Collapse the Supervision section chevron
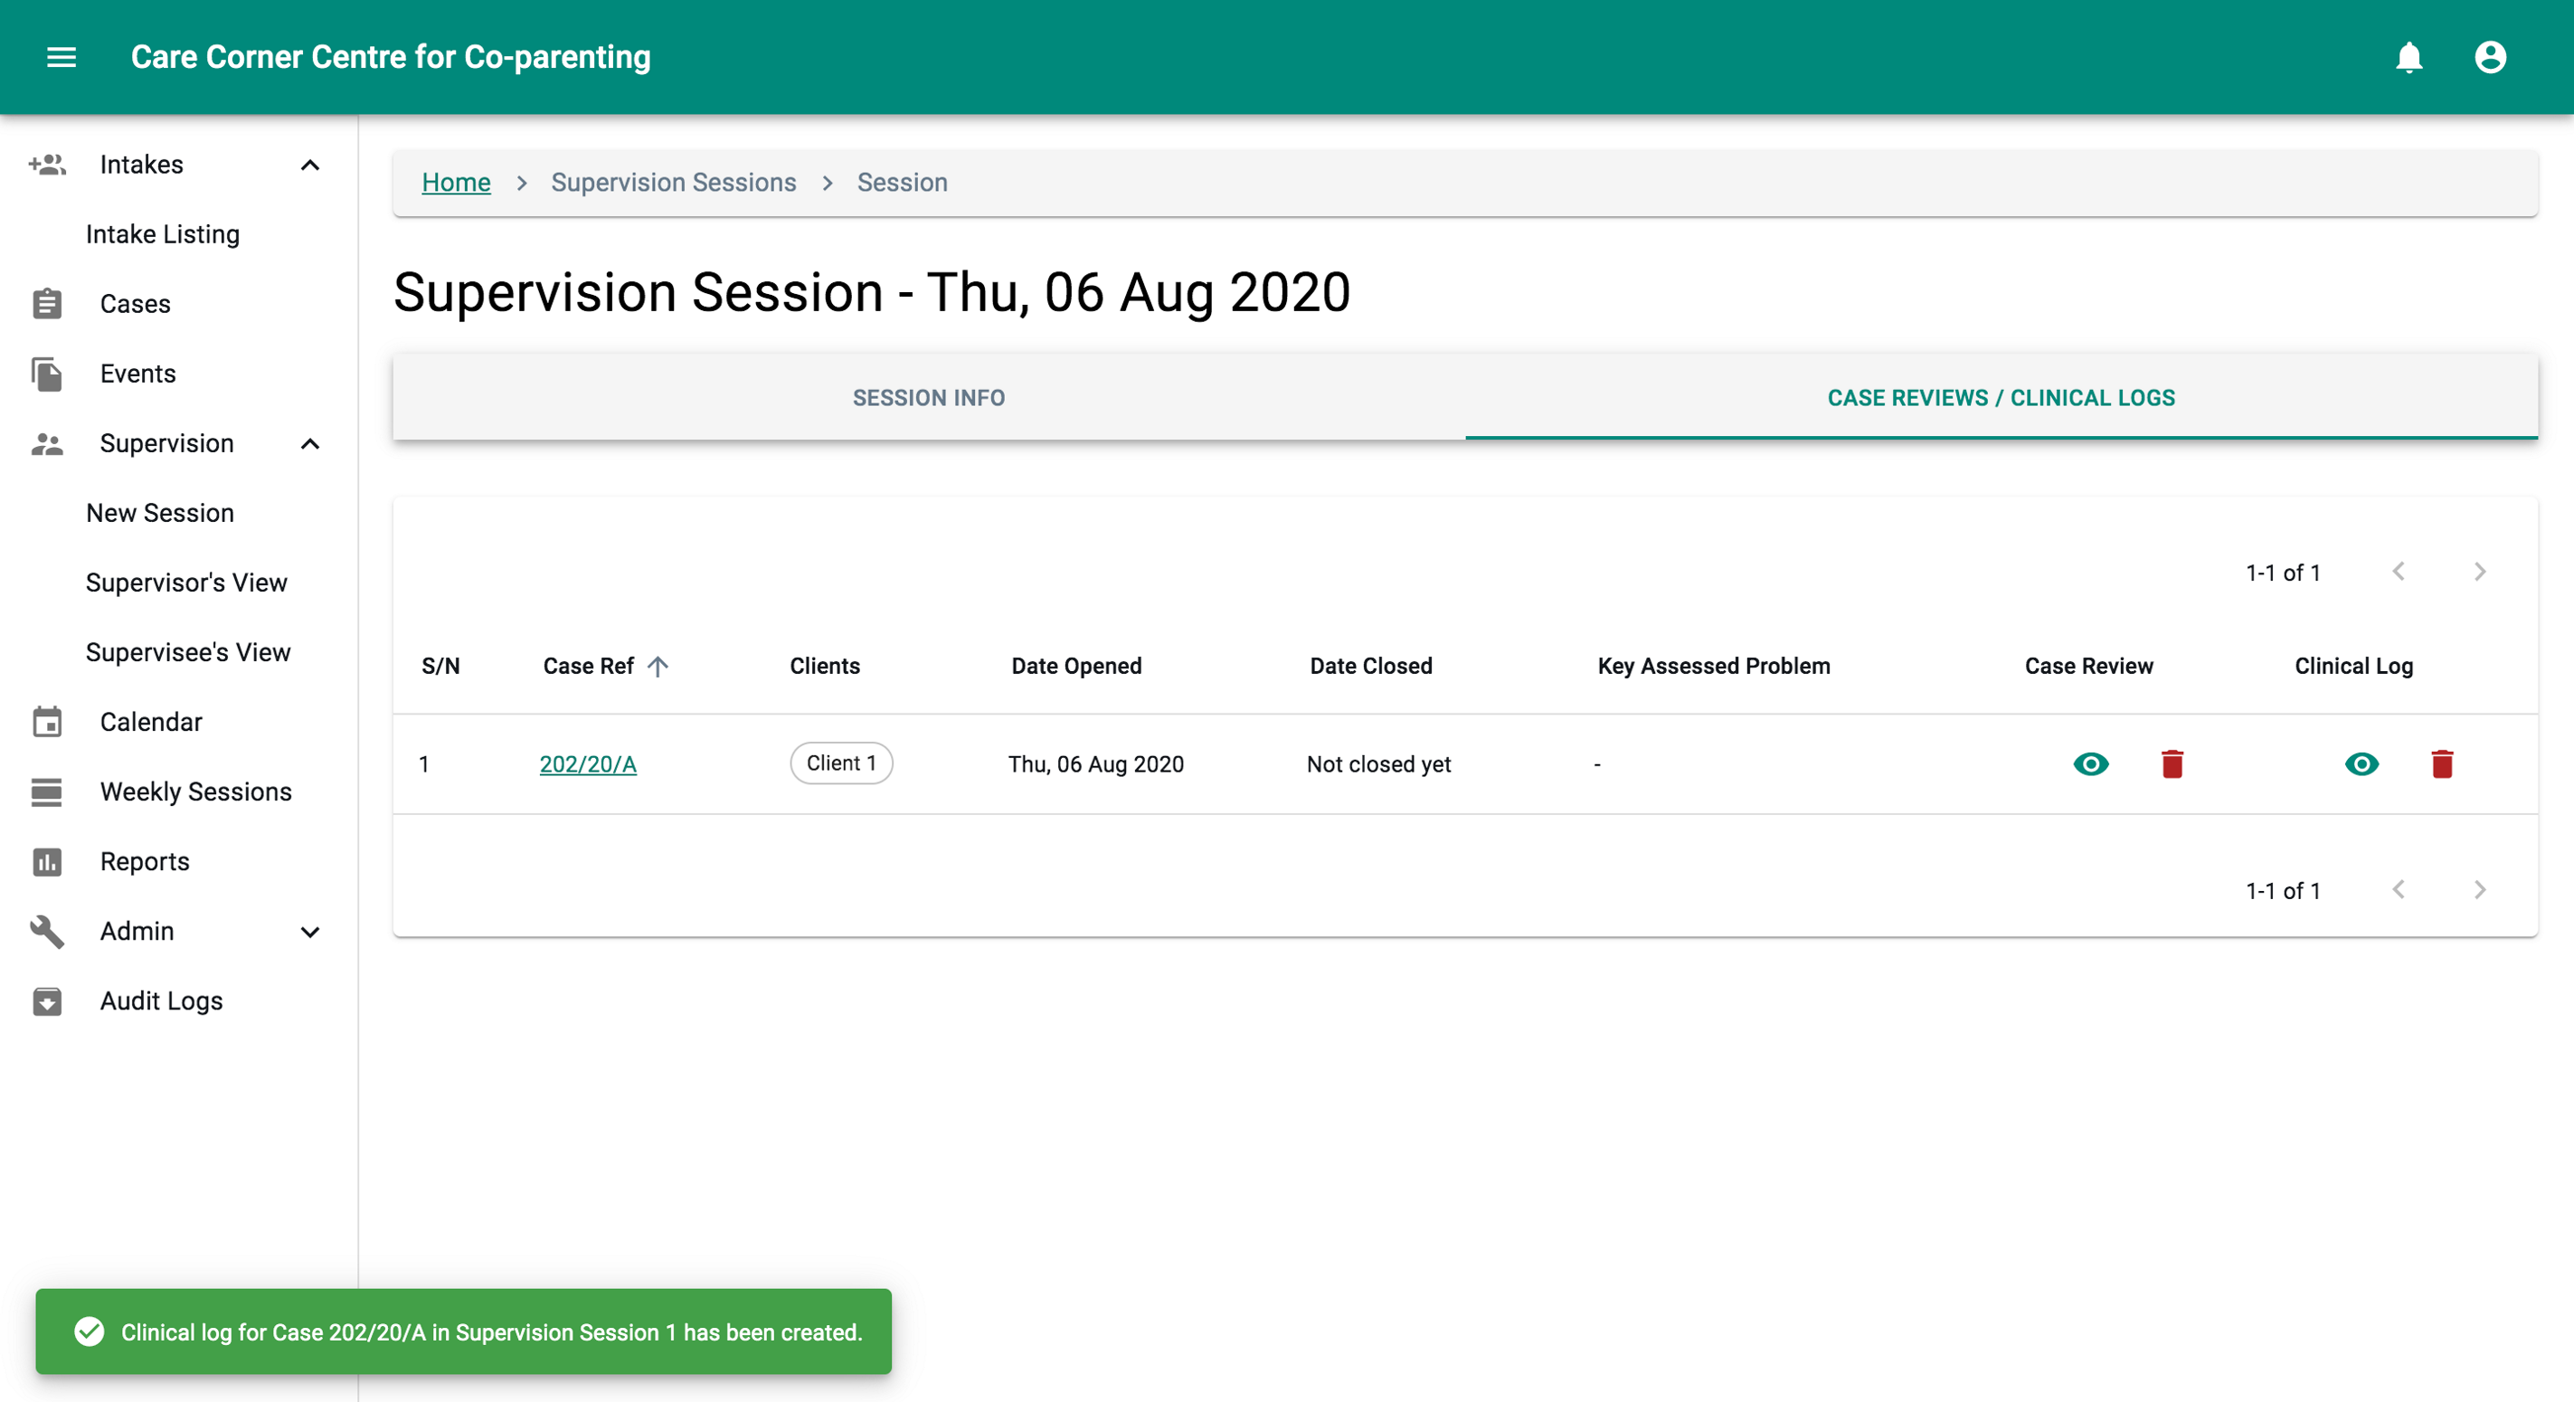Screen dimensions: 2574x1402 [311, 444]
